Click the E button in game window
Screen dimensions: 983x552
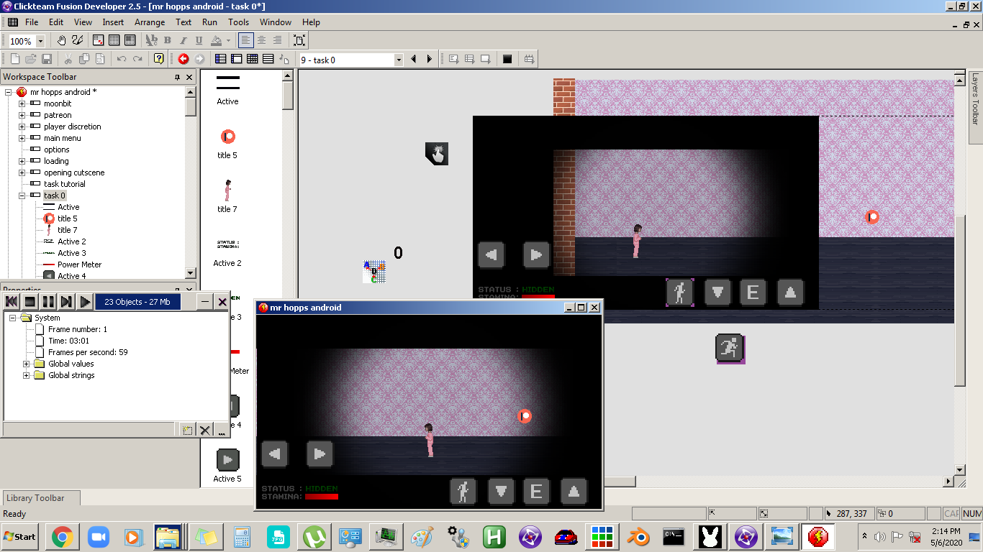[536, 492]
